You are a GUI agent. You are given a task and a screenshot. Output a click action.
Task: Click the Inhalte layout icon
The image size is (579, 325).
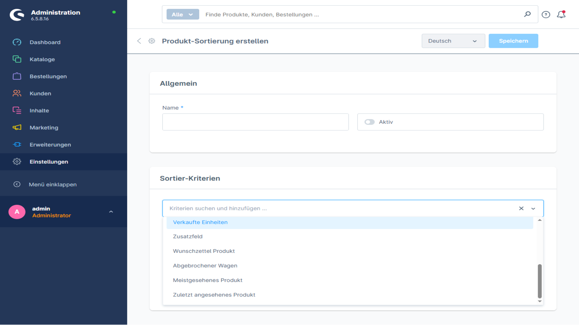tap(17, 110)
